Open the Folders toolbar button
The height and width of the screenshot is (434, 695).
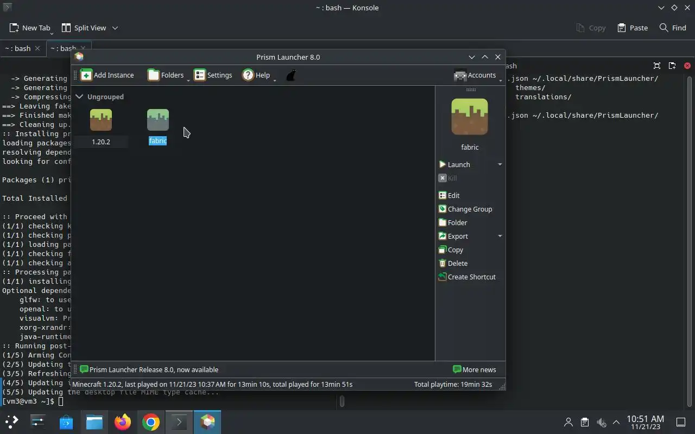coord(166,75)
